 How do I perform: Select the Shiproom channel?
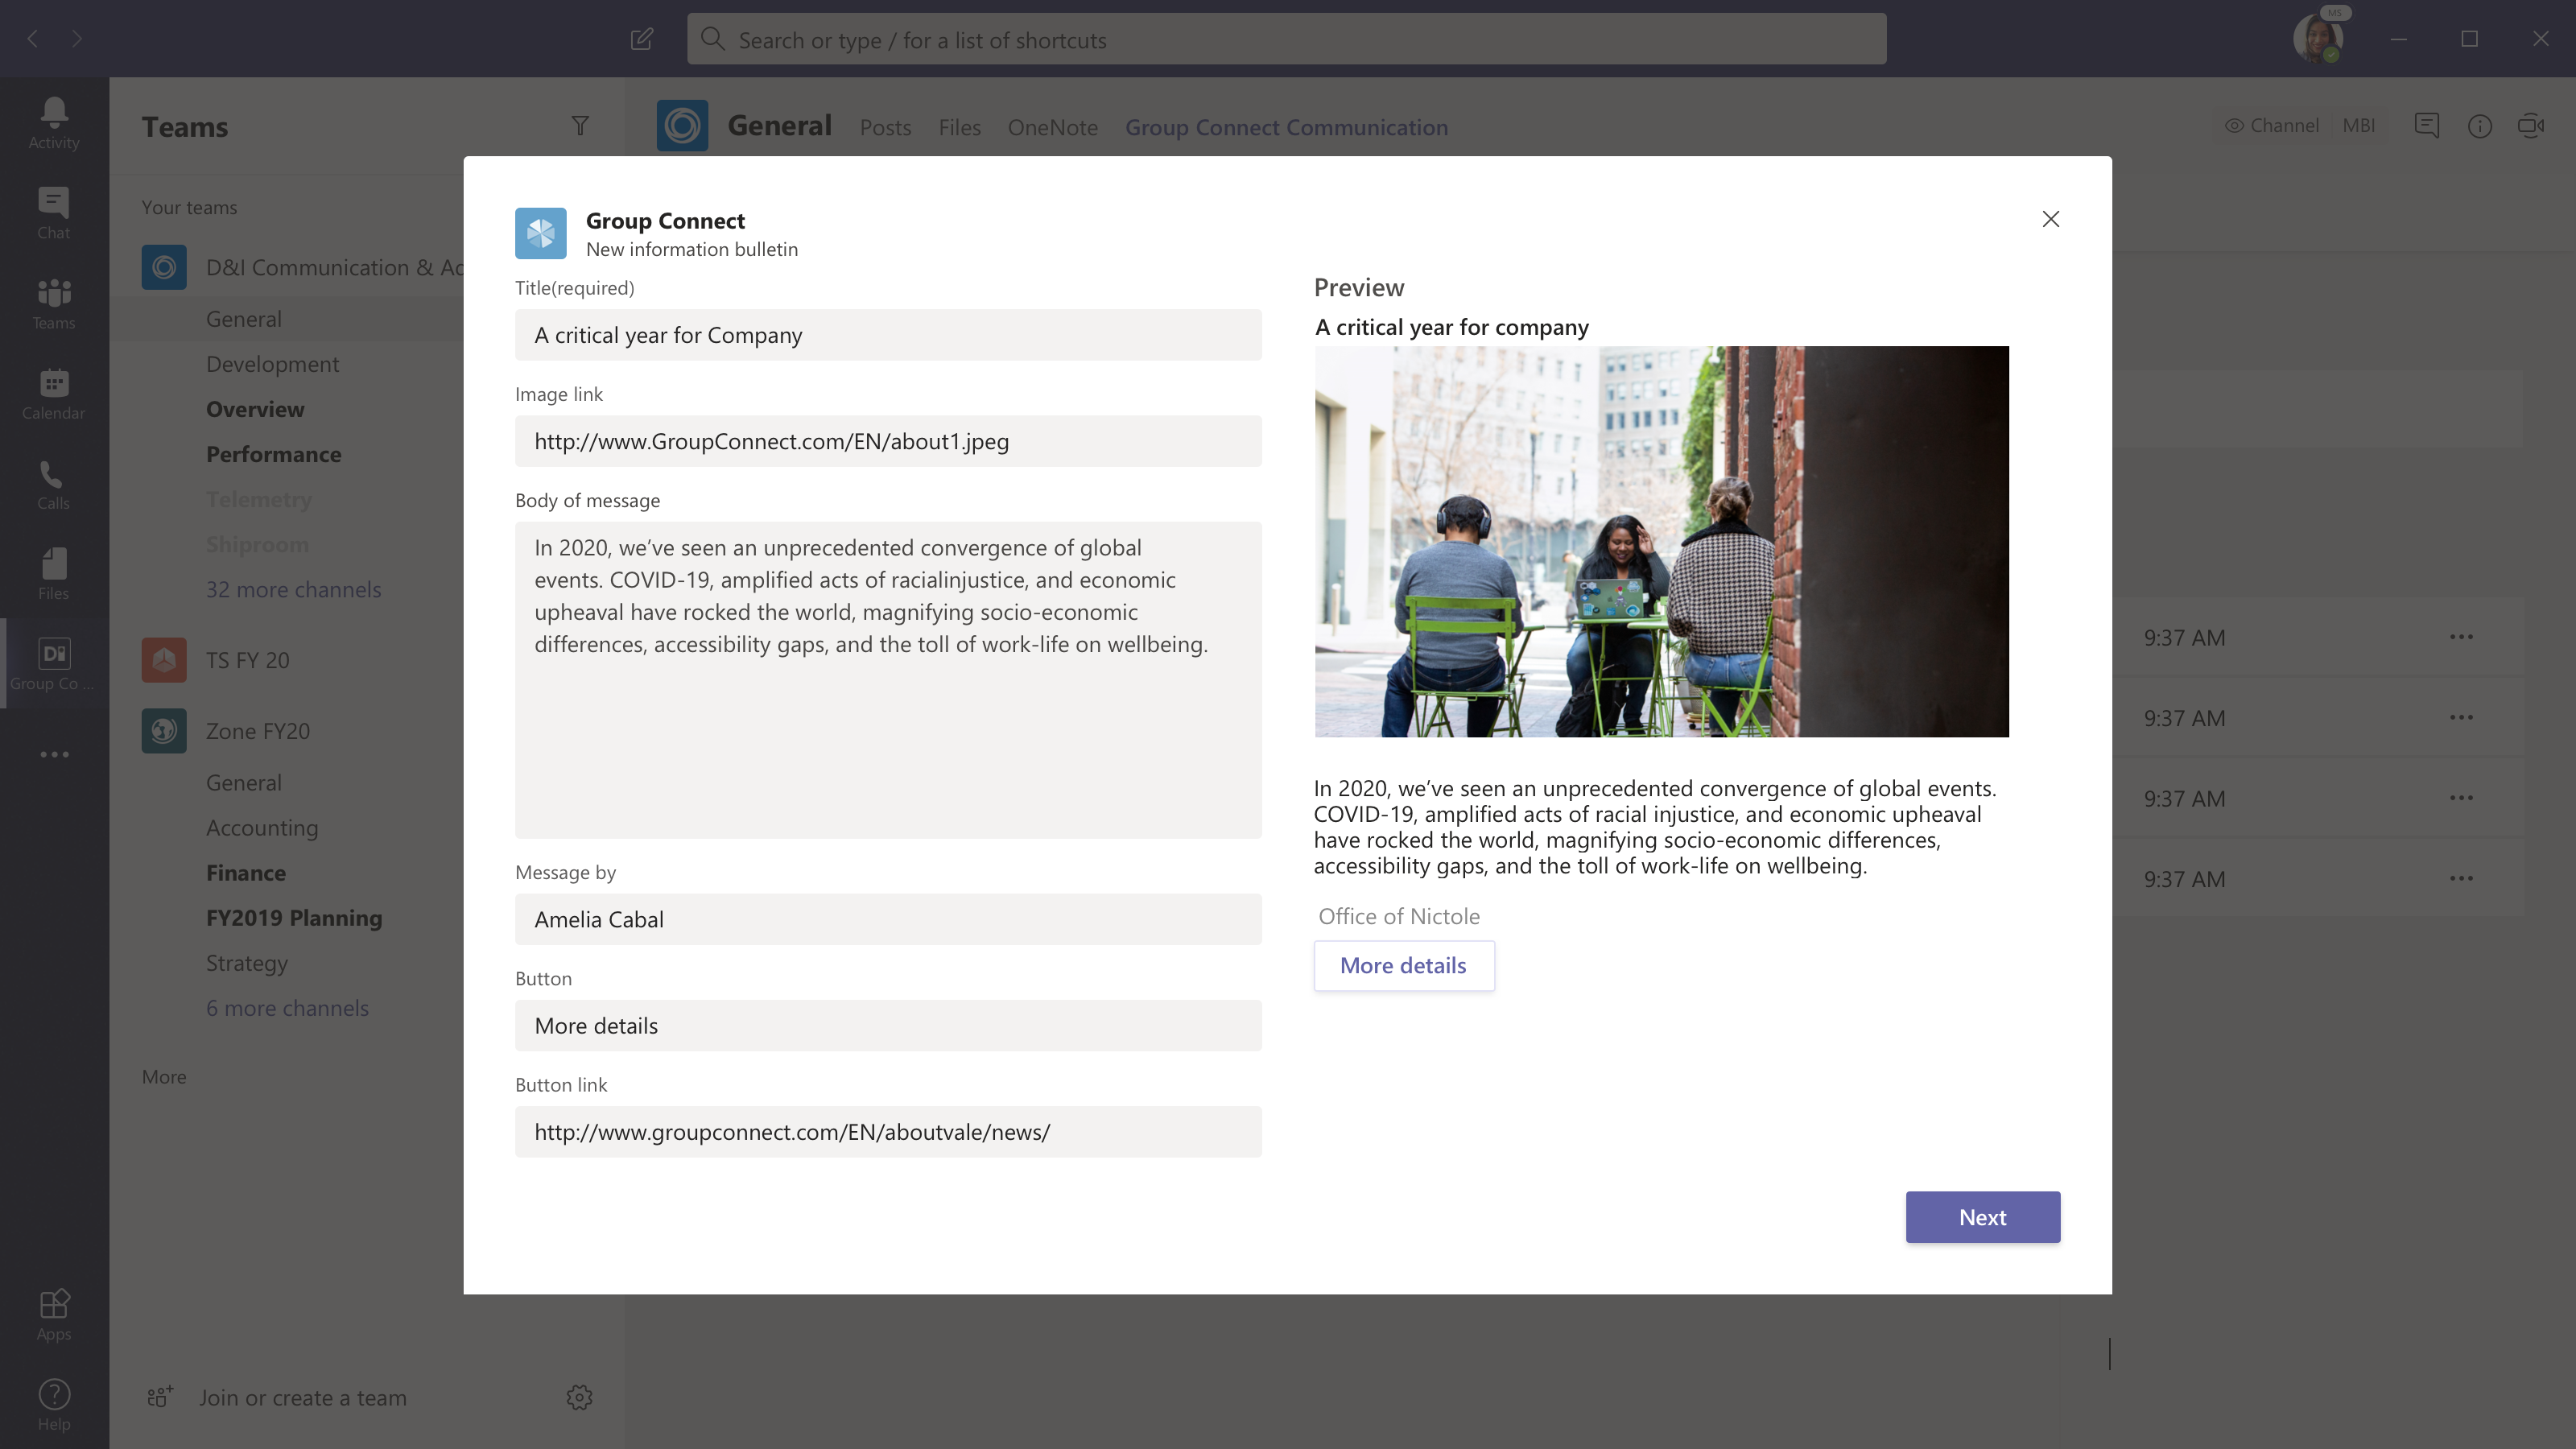257,544
